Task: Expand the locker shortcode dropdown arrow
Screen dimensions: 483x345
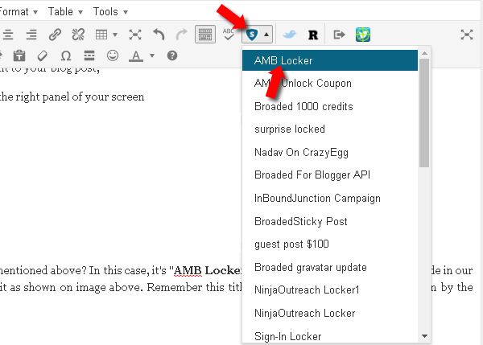Action: [266, 35]
